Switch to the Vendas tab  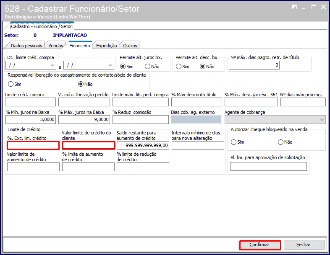[x=55, y=46]
